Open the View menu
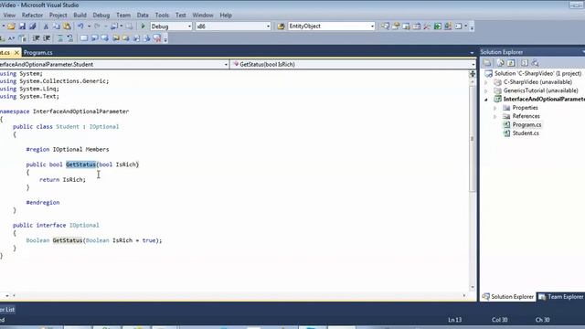 coord(9,16)
